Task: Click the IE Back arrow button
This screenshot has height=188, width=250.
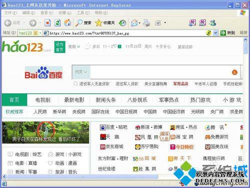Action: (x=7, y=23)
